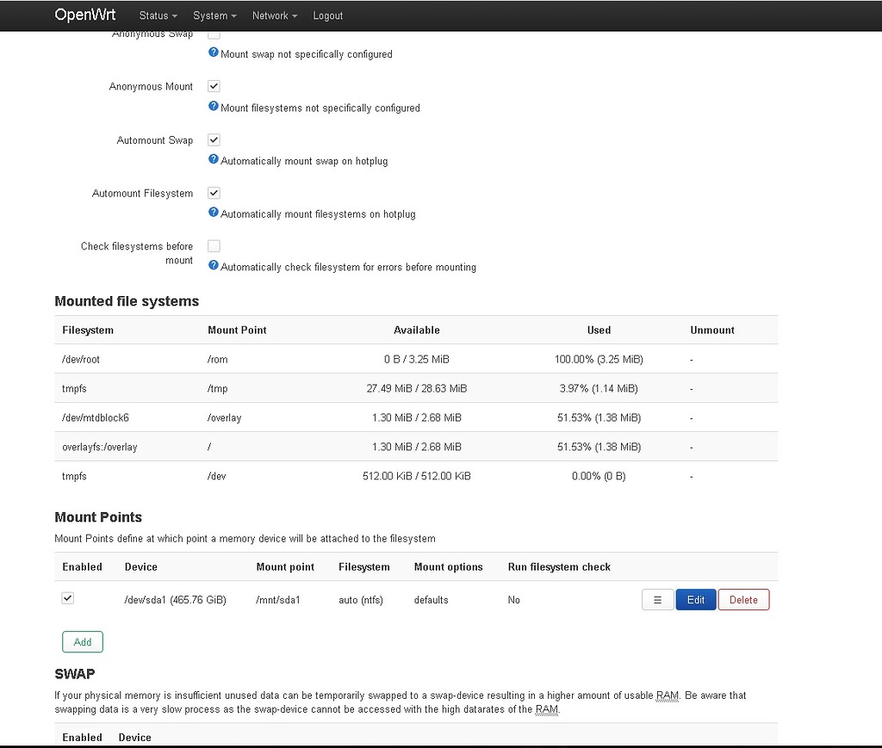This screenshot has height=748, width=882.
Task: Disable the Automount Swap option
Action: 214,139
